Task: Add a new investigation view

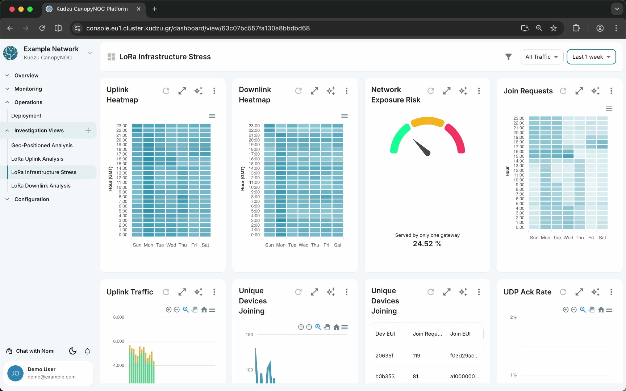Action: point(88,130)
